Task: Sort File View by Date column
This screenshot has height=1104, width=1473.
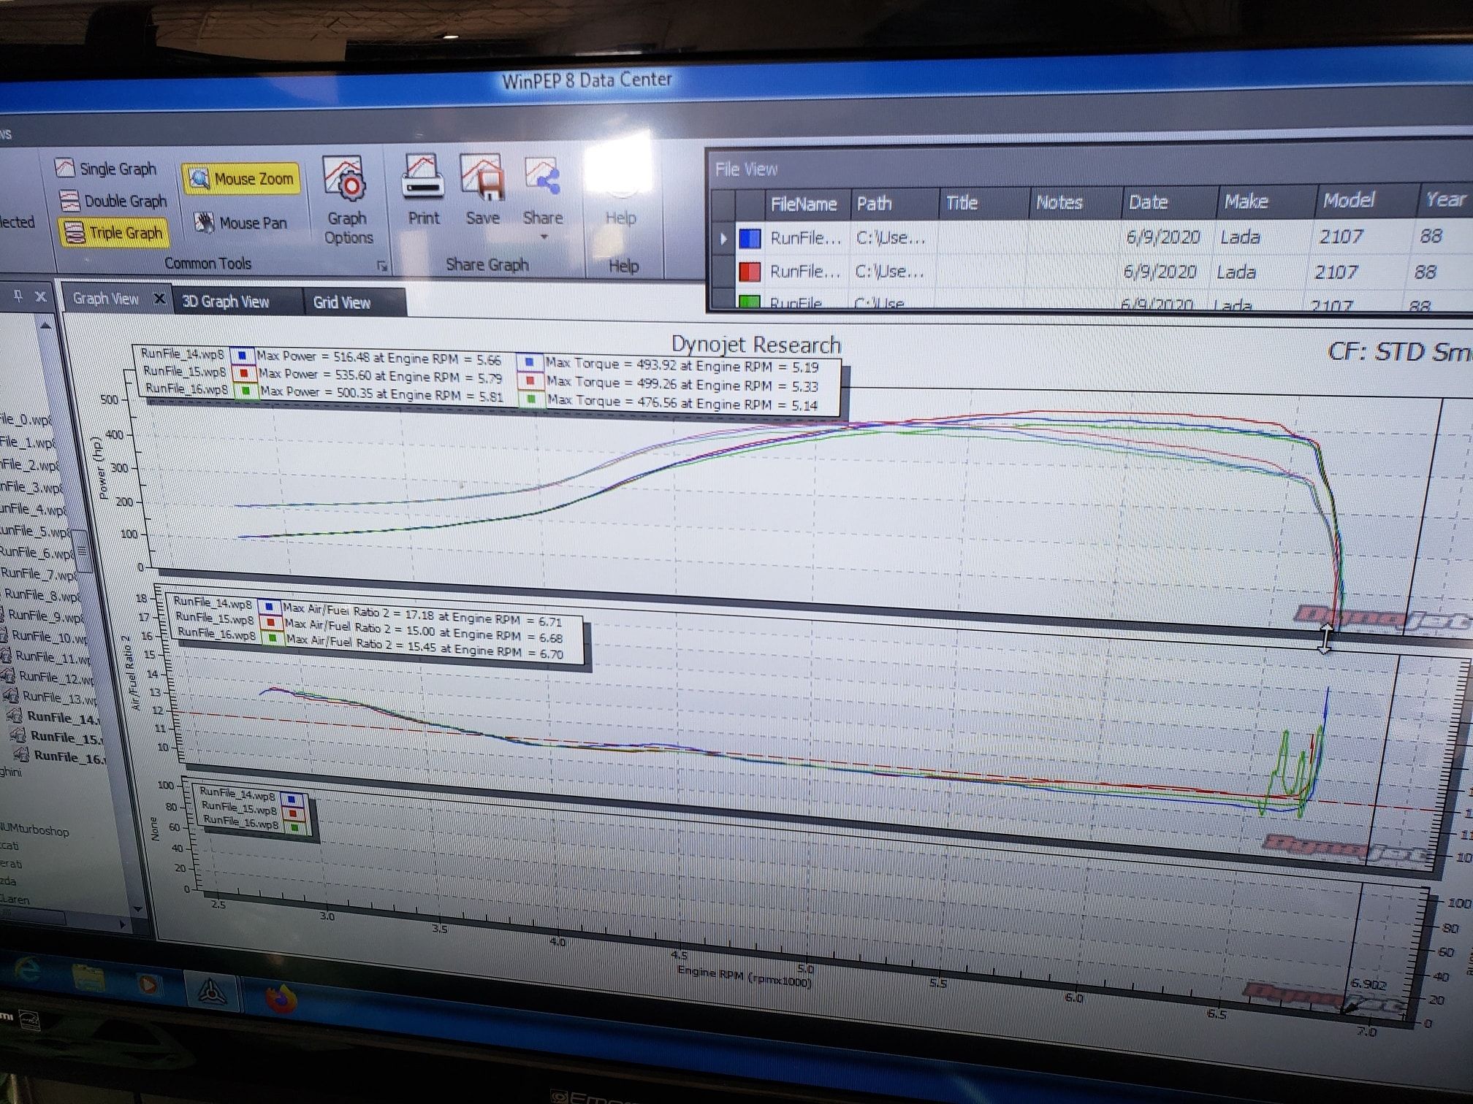Action: (x=1169, y=202)
